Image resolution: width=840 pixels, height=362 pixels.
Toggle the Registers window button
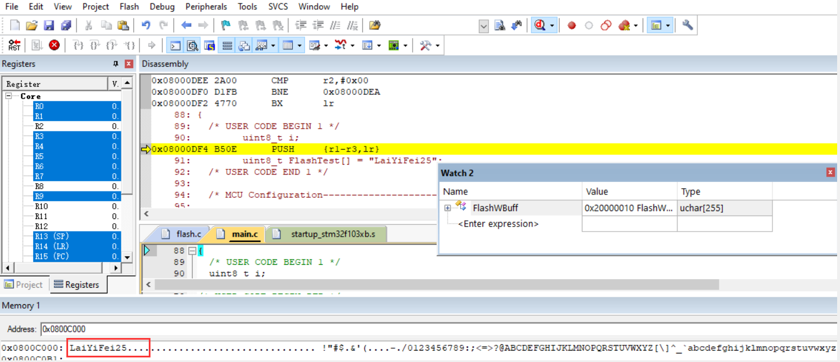[x=227, y=45]
